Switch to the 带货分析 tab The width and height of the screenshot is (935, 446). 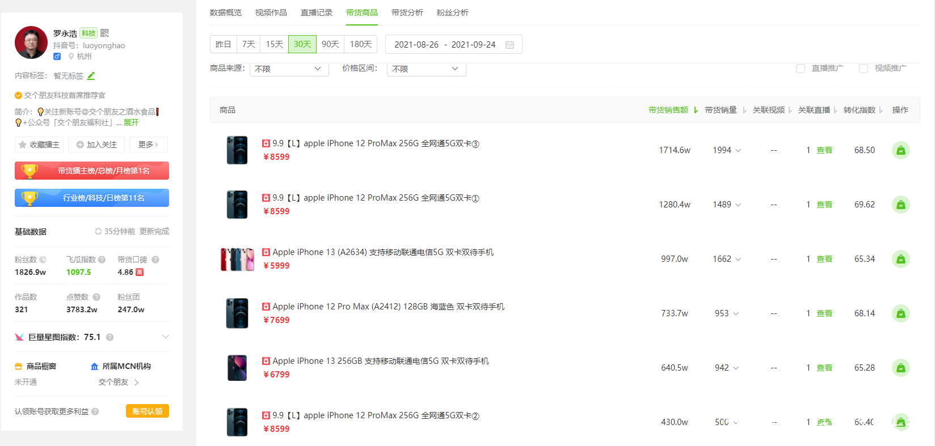pyautogui.click(x=407, y=12)
